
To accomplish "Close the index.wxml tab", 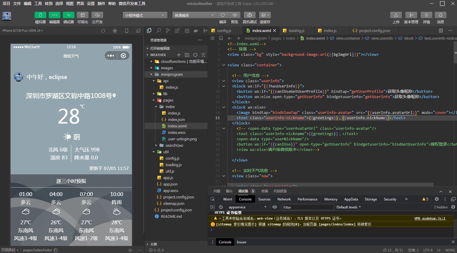I will coord(275,31).
